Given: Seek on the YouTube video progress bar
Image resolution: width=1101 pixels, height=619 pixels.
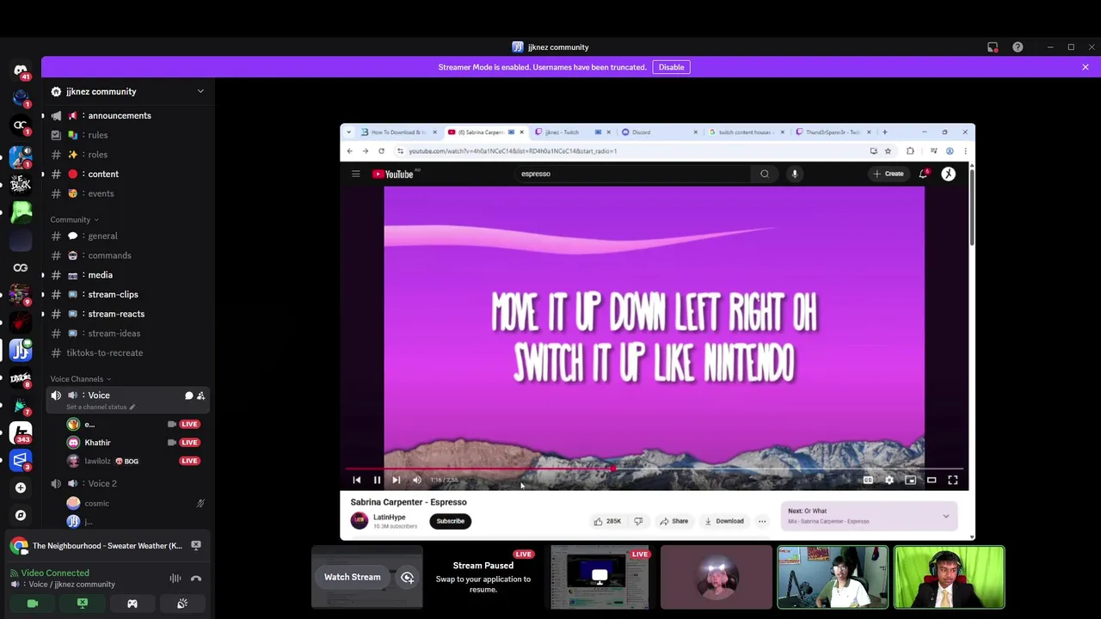Looking at the screenshot, I should point(655,469).
